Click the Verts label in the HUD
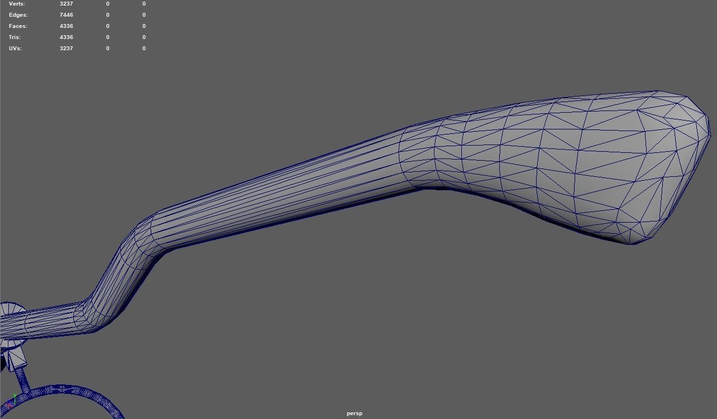 pos(17,4)
